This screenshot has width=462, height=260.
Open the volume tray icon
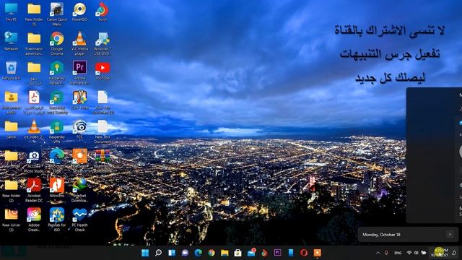(x=416, y=253)
